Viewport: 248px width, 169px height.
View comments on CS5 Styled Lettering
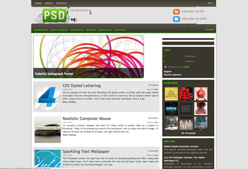(x=153, y=85)
